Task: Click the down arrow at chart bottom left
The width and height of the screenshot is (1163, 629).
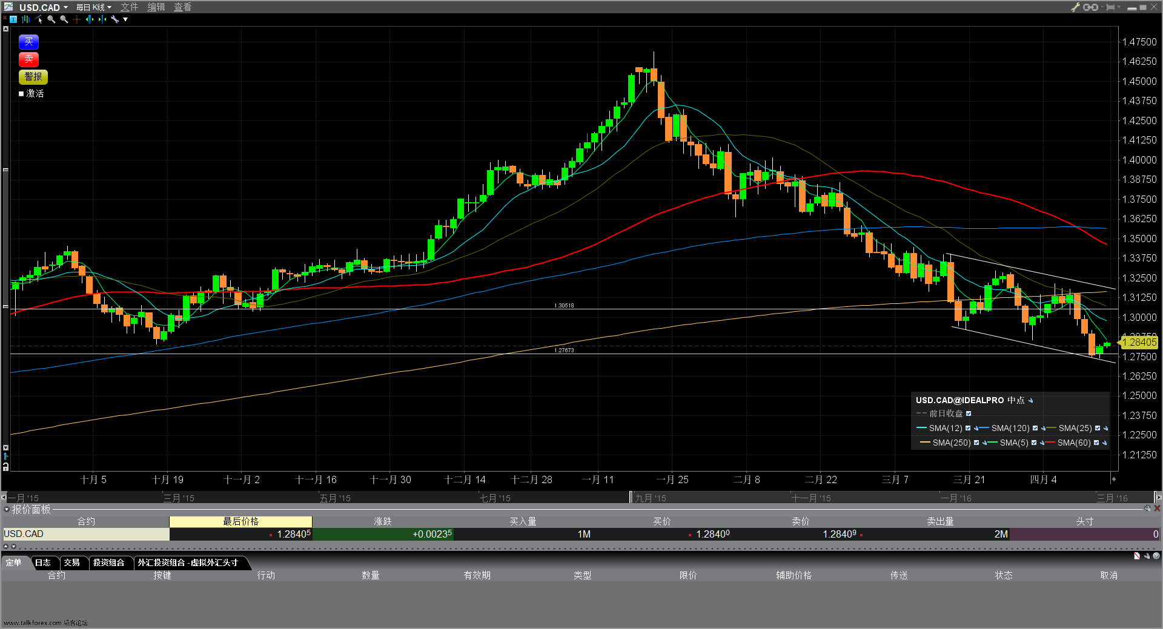Action: pyautogui.click(x=5, y=447)
